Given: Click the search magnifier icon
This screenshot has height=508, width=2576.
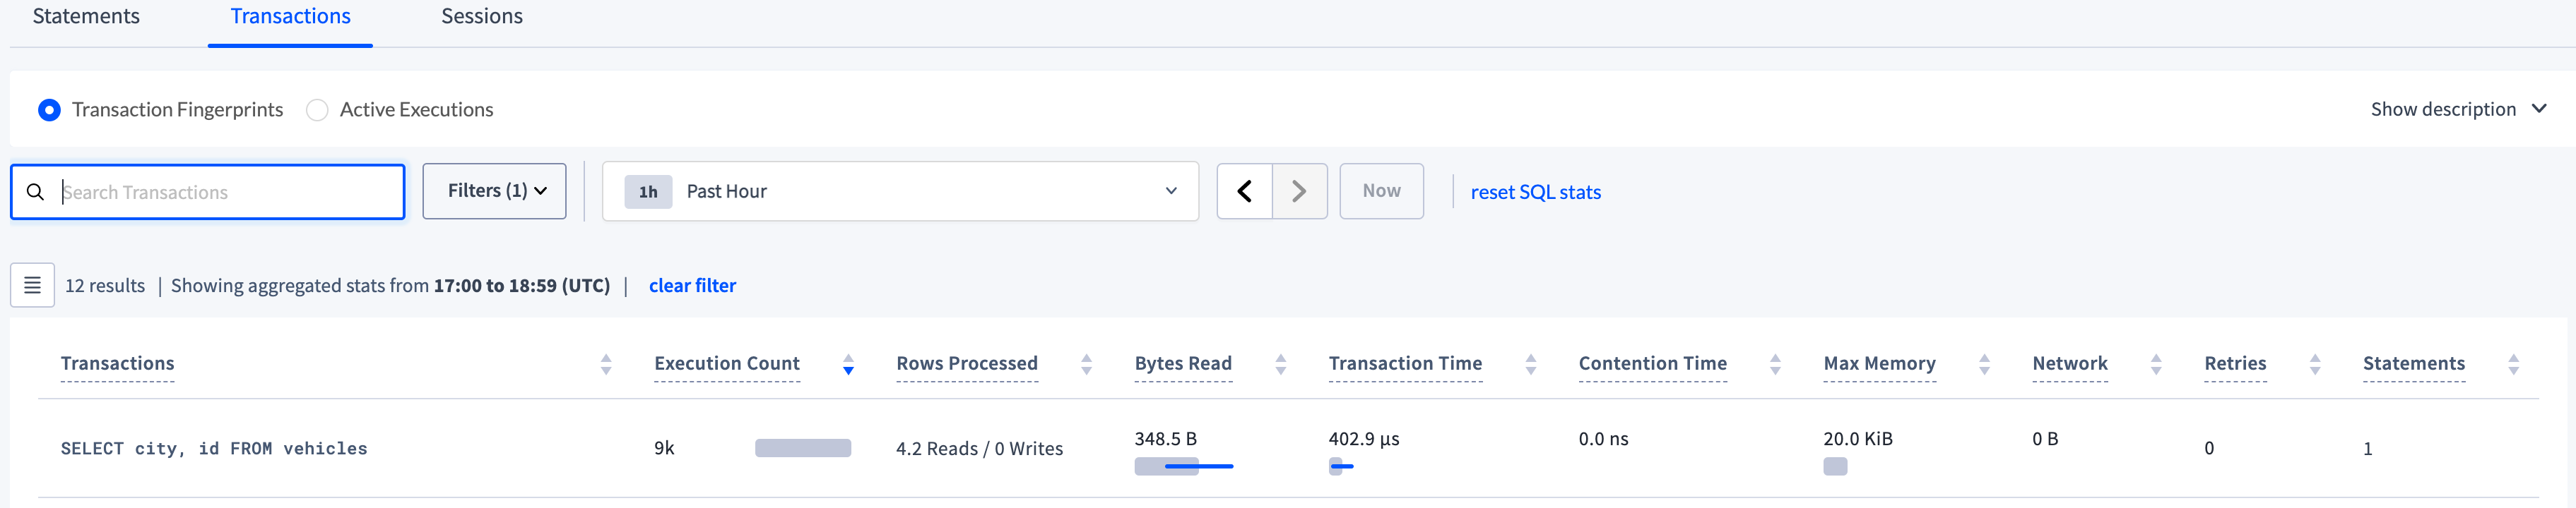Looking at the screenshot, I should [x=35, y=192].
